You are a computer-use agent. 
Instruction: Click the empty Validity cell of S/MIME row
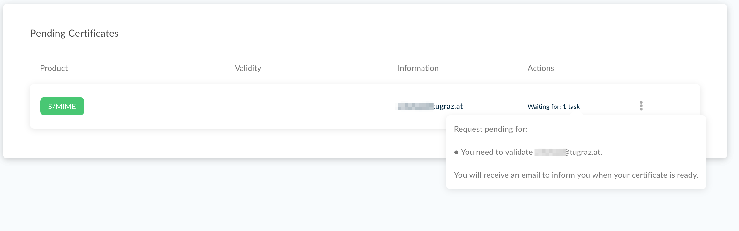(248, 106)
